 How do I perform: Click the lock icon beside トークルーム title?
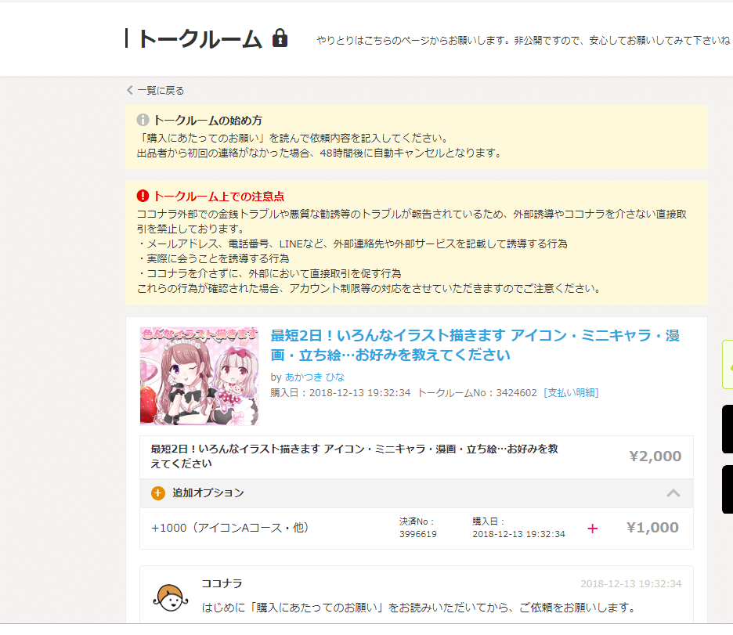point(280,38)
